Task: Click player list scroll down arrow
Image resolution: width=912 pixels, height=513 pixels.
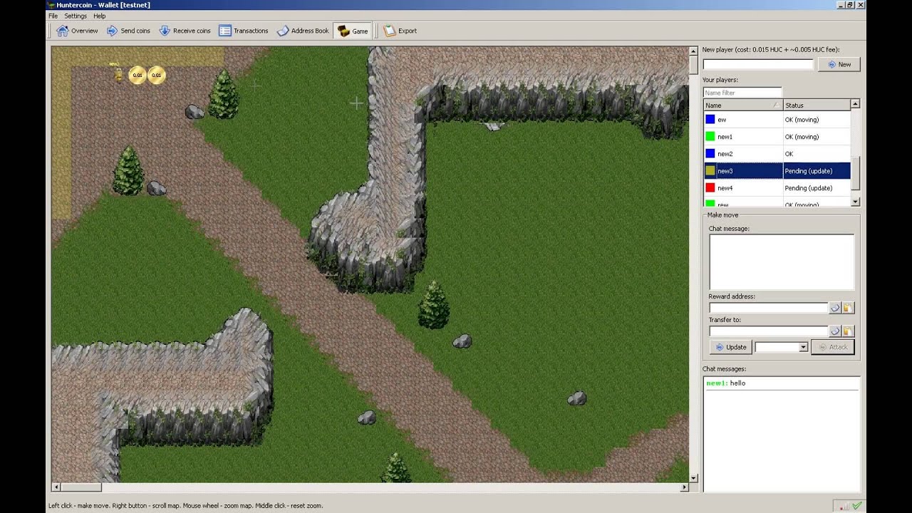Action: coord(856,202)
